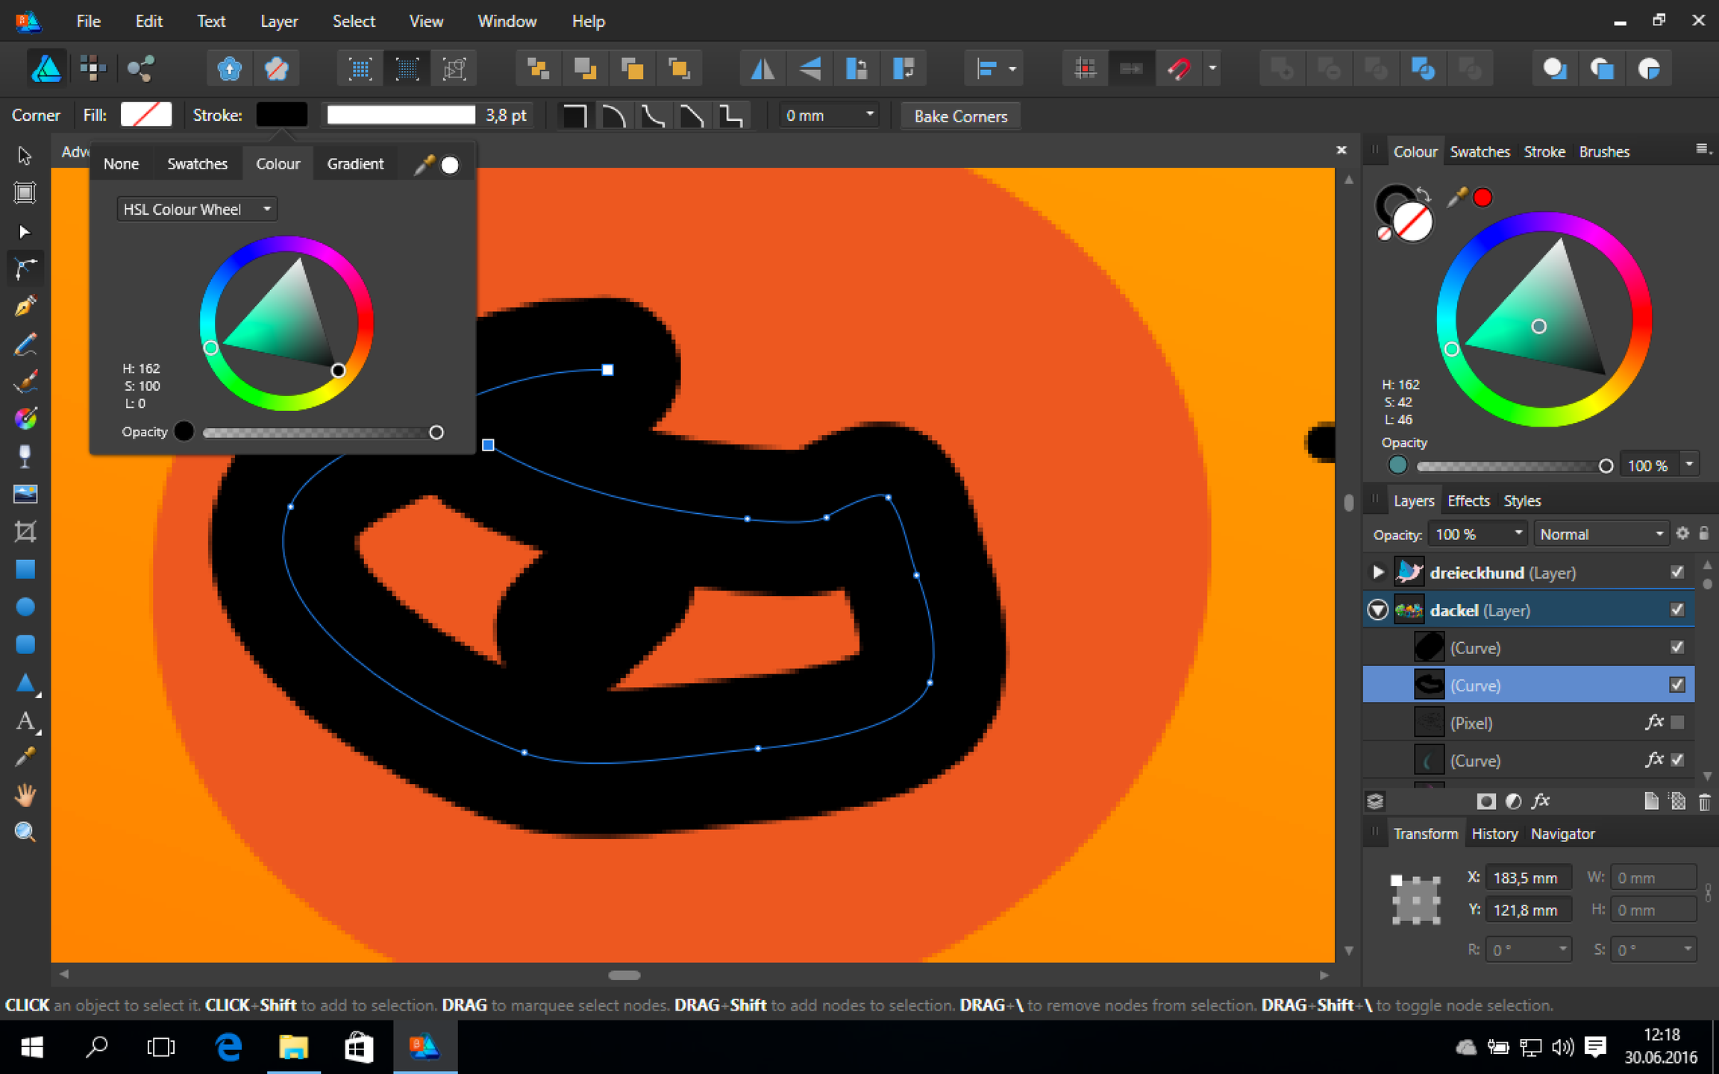Select the Move tool arrow
Viewport: 1719px width, 1074px height.
click(x=25, y=155)
